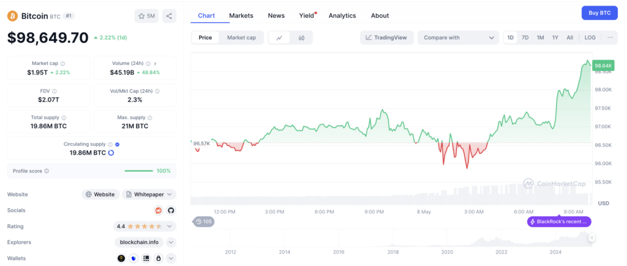The image size is (627, 266).
Task: Set chart range to 1Y
Action: click(555, 37)
